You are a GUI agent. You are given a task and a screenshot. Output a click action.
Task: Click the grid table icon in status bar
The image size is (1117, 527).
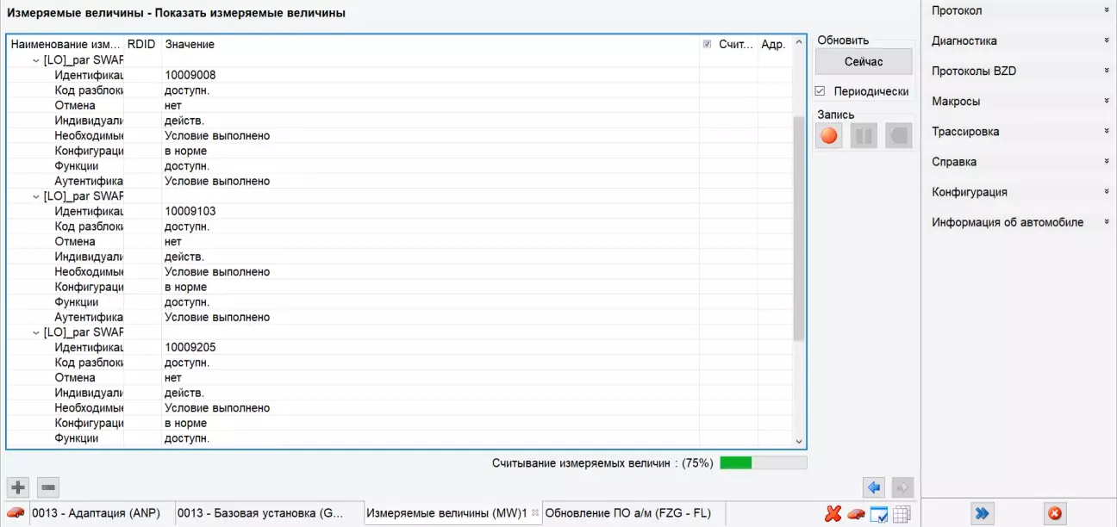tap(902, 514)
